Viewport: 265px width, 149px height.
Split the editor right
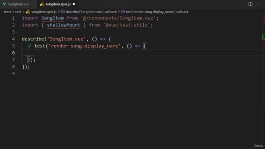pos(250,4)
